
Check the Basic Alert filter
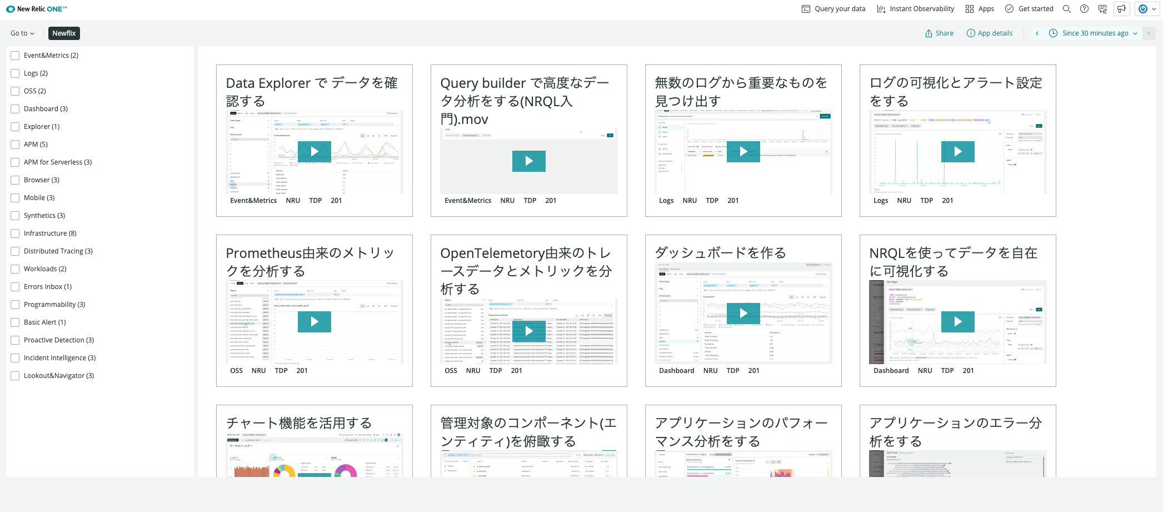coord(15,322)
